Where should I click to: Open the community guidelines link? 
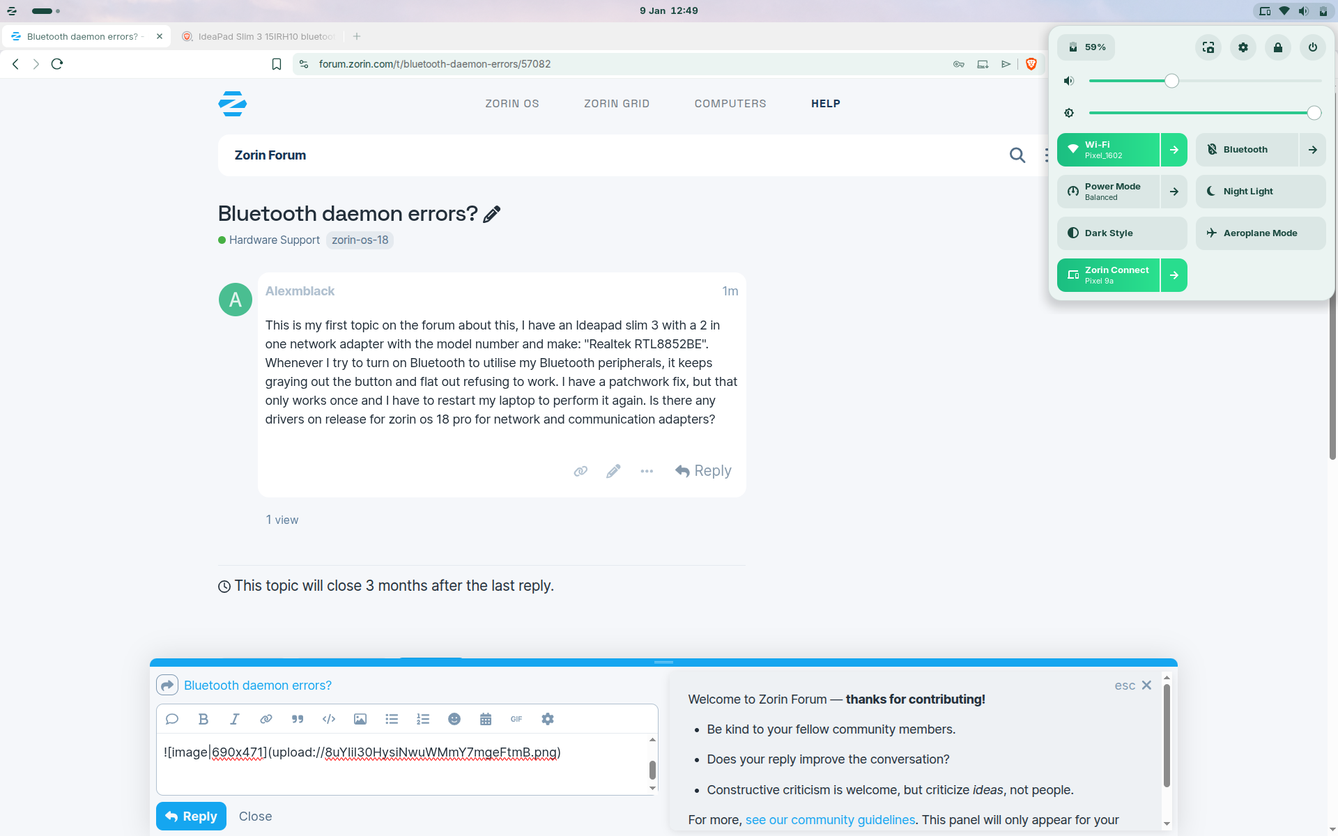click(x=830, y=820)
